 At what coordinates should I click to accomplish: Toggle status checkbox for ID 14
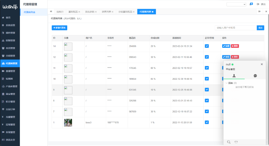(x=207, y=46)
